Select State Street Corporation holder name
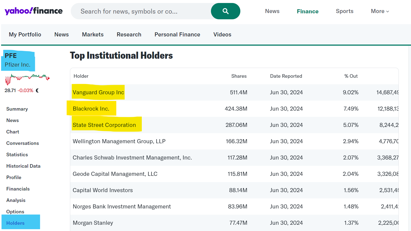Image resolution: width=411 pixels, height=231 pixels. [x=104, y=125]
